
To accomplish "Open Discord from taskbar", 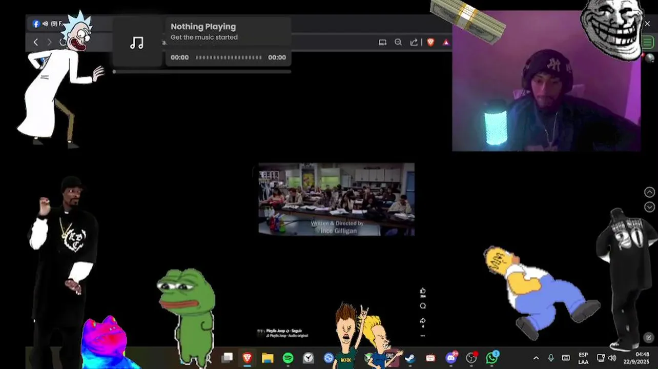I will click(451, 358).
